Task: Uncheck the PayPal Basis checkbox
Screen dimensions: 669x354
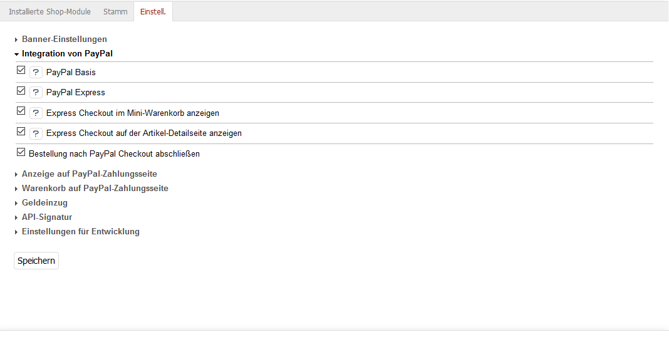Action: coord(21,70)
